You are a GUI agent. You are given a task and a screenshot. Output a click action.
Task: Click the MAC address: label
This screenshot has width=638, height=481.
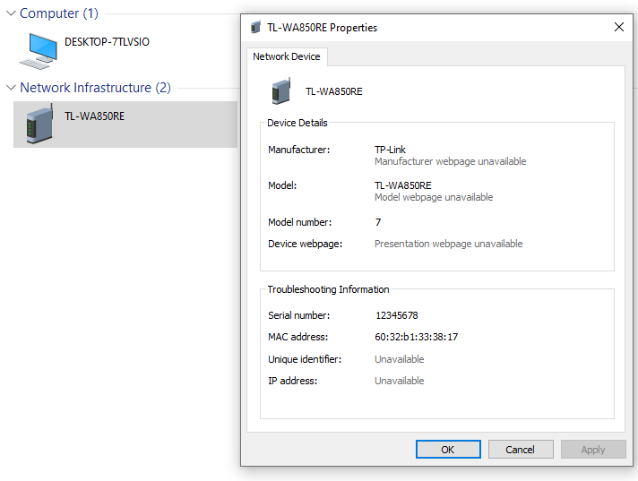pyautogui.click(x=297, y=337)
